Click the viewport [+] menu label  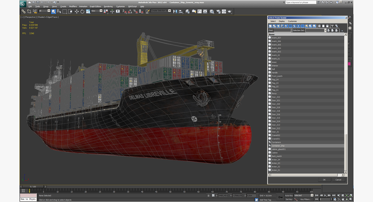tap(22, 17)
